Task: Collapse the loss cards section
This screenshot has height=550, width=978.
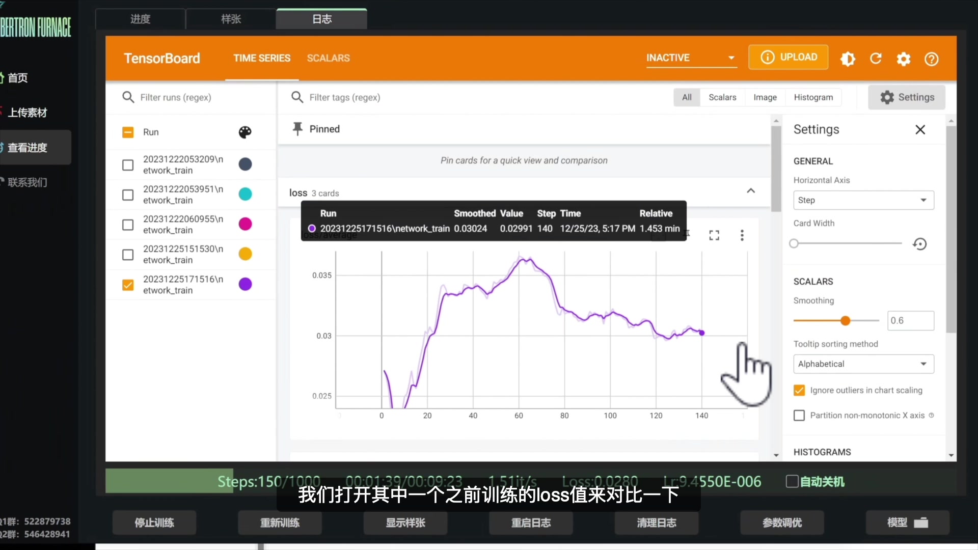Action: coord(751,191)
